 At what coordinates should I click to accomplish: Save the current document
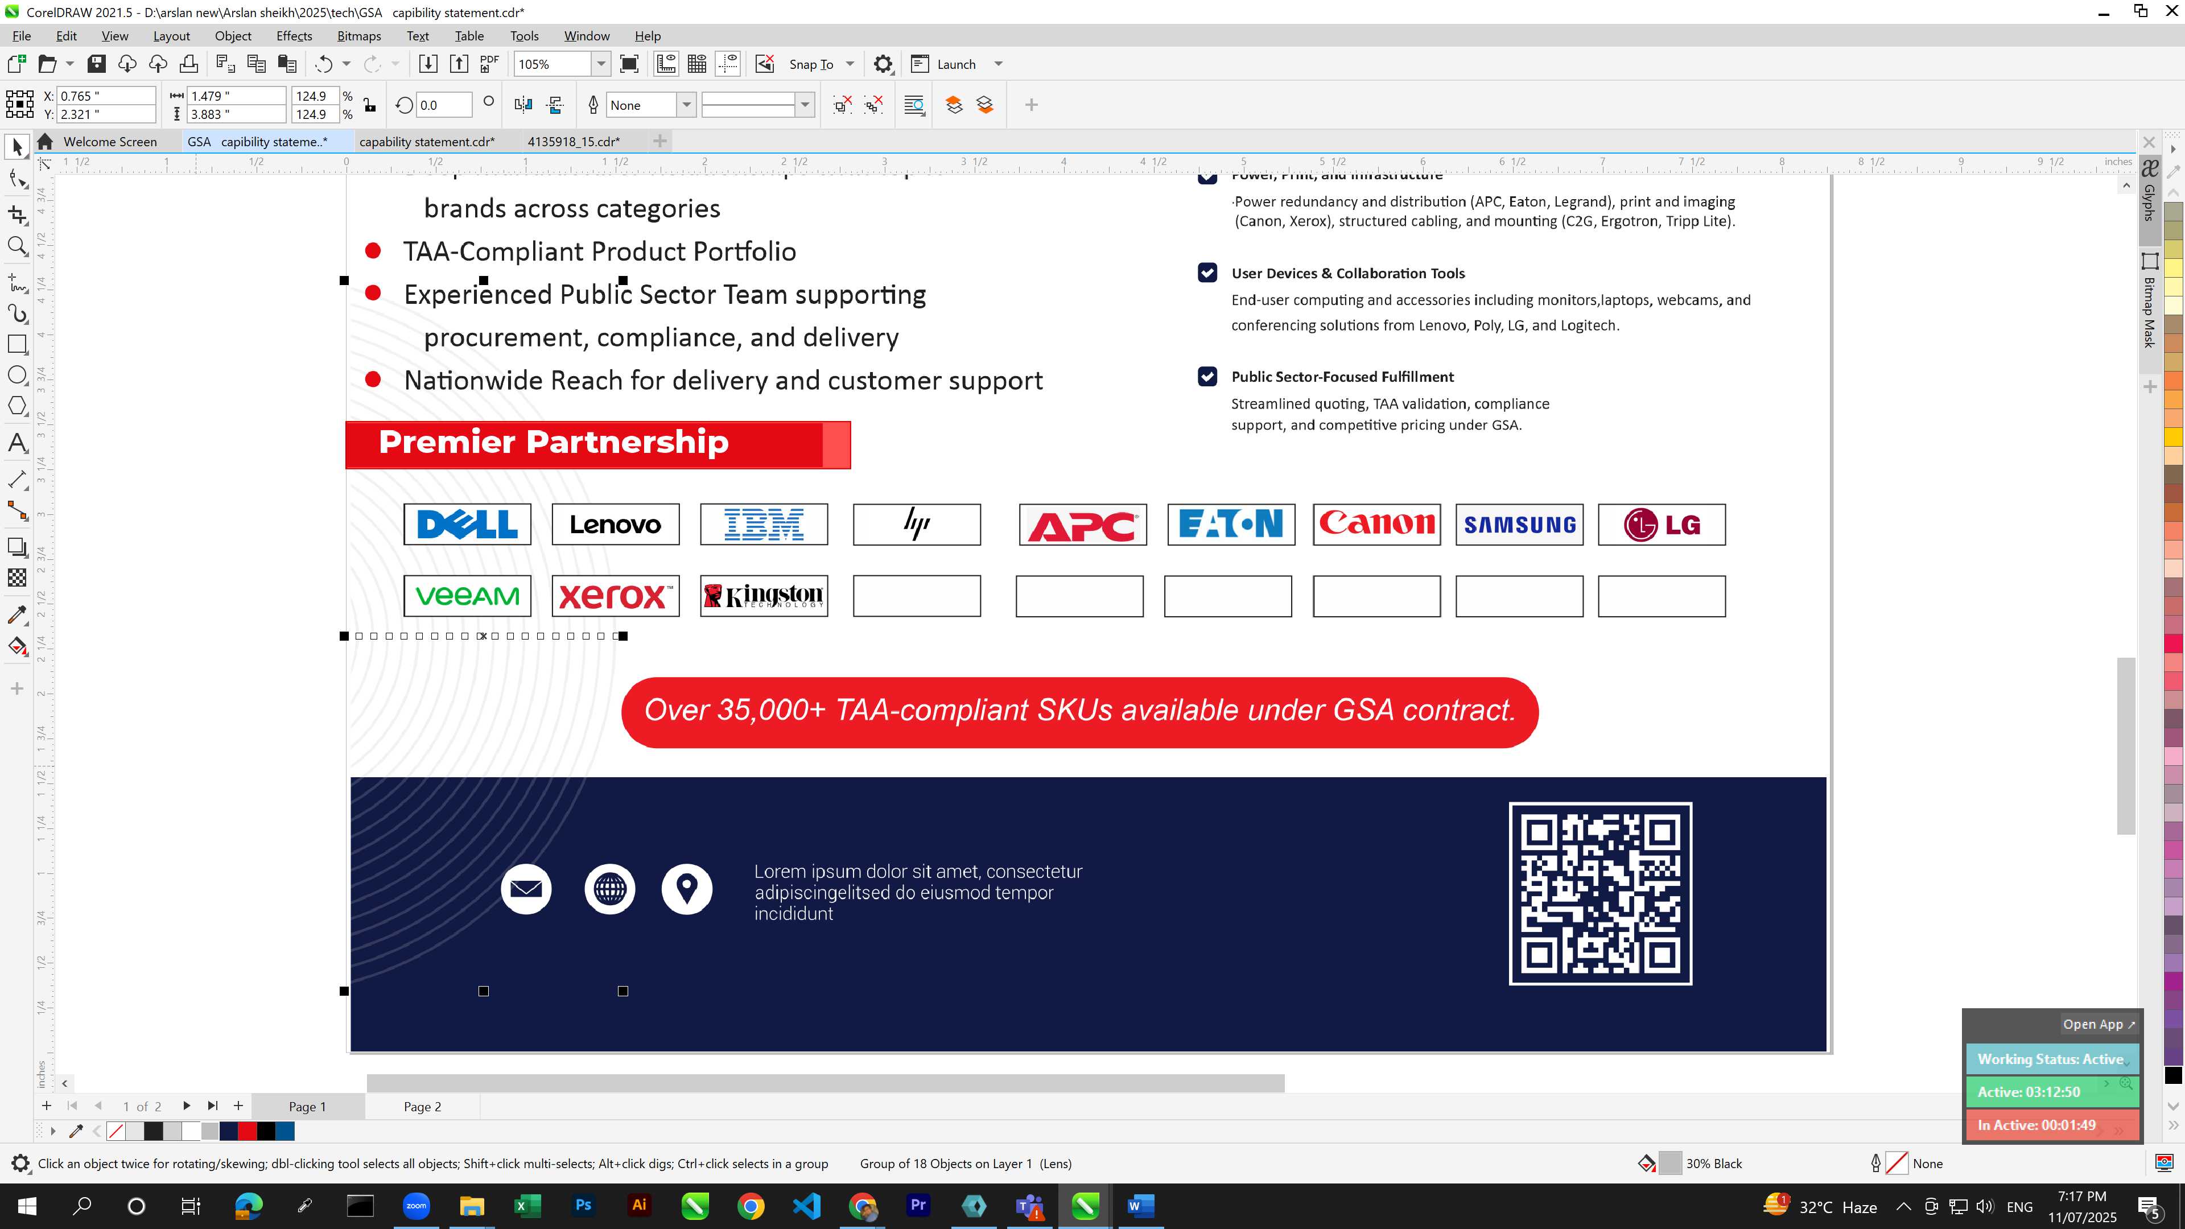pyautogui.click(x=96, y=64)
